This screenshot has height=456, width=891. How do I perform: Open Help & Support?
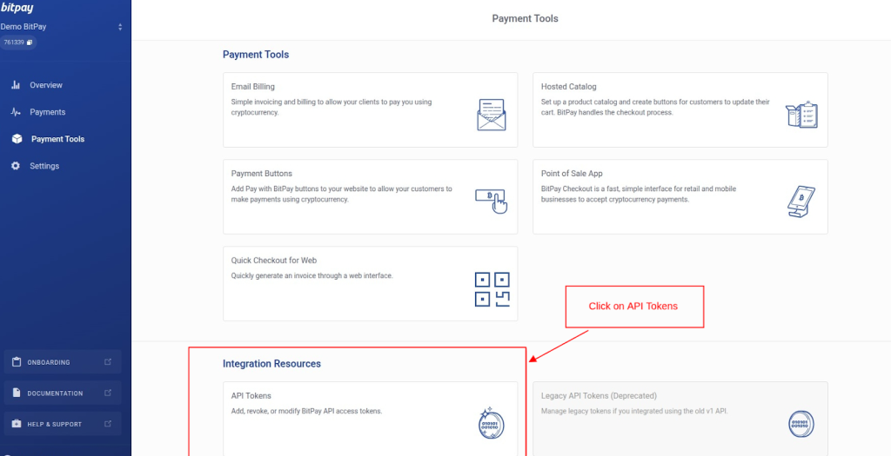pyautogui.click(x=63, y=424)
